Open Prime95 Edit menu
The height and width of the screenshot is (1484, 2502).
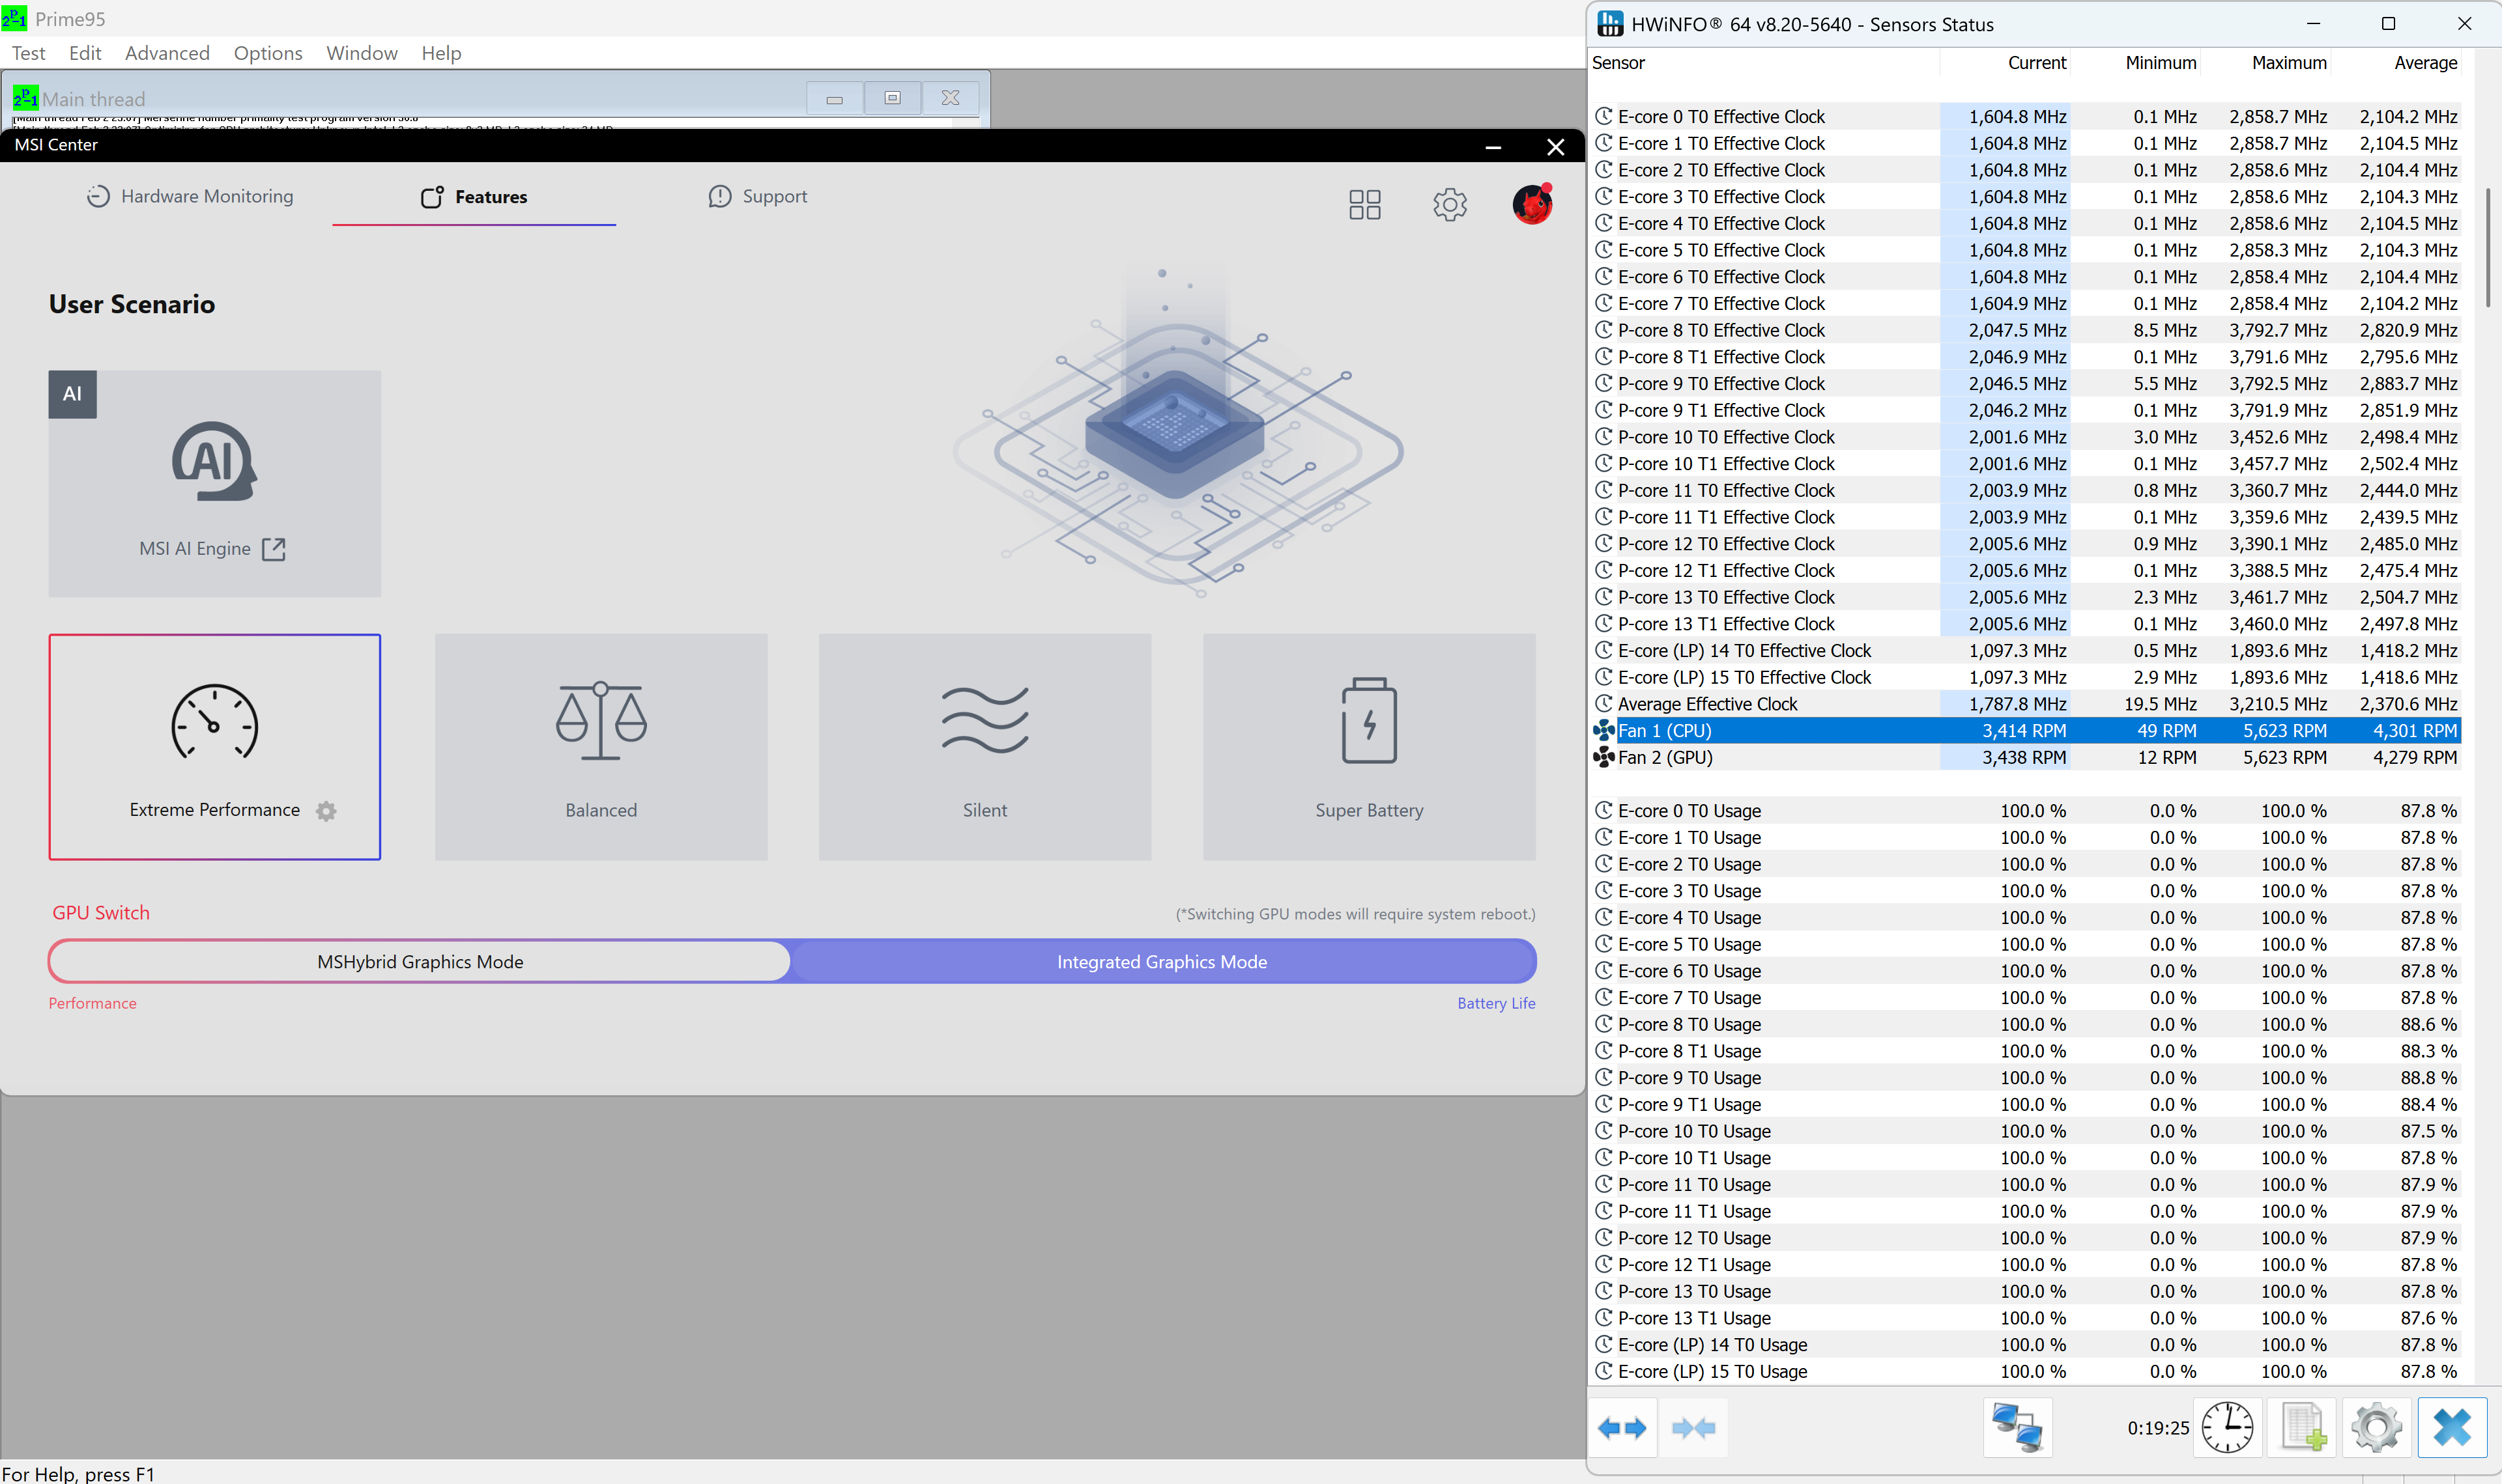(x=85, y=53)
